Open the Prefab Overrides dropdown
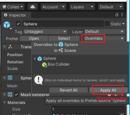This screenshot has width=130, height=115. 104,38
